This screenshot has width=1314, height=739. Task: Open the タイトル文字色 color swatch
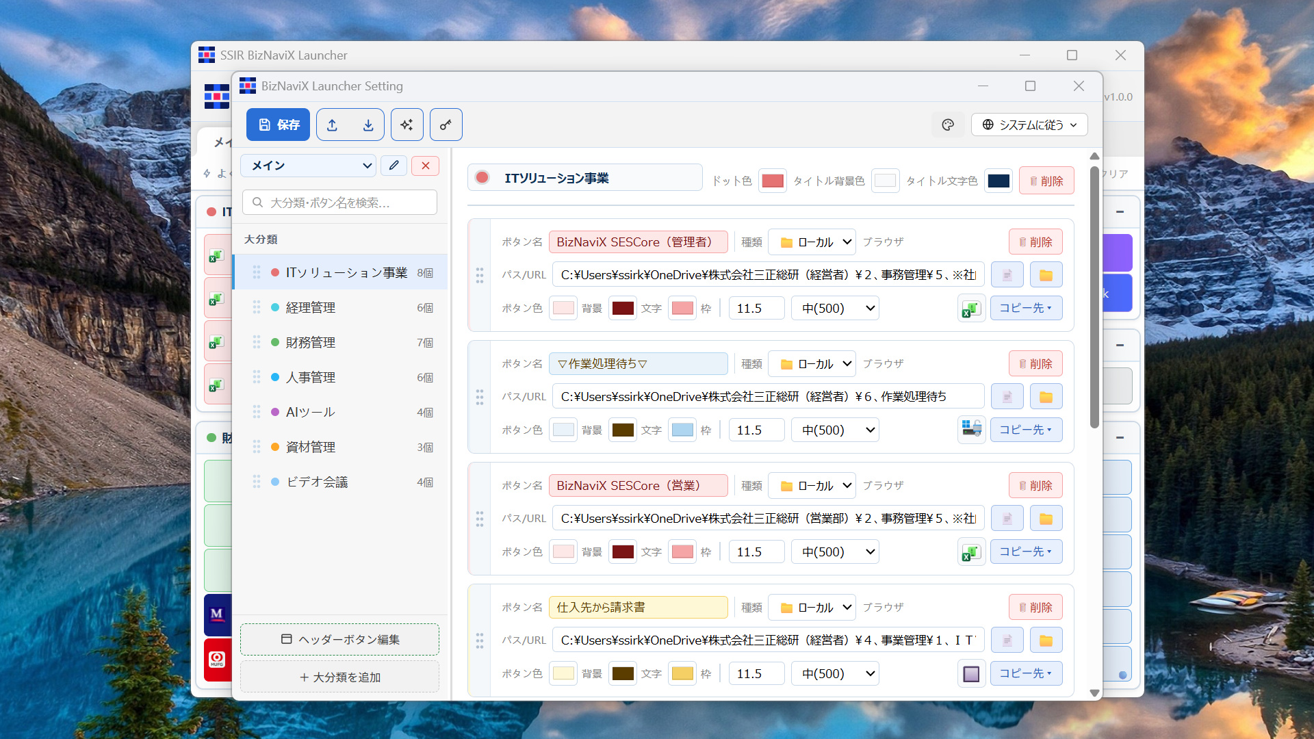click(999, 181)
